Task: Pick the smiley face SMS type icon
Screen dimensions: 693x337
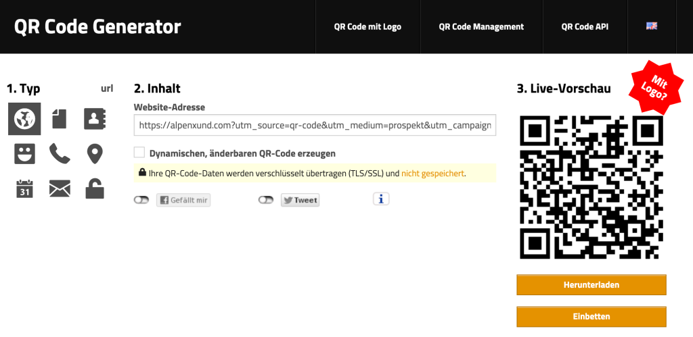Action: (24, 154)
